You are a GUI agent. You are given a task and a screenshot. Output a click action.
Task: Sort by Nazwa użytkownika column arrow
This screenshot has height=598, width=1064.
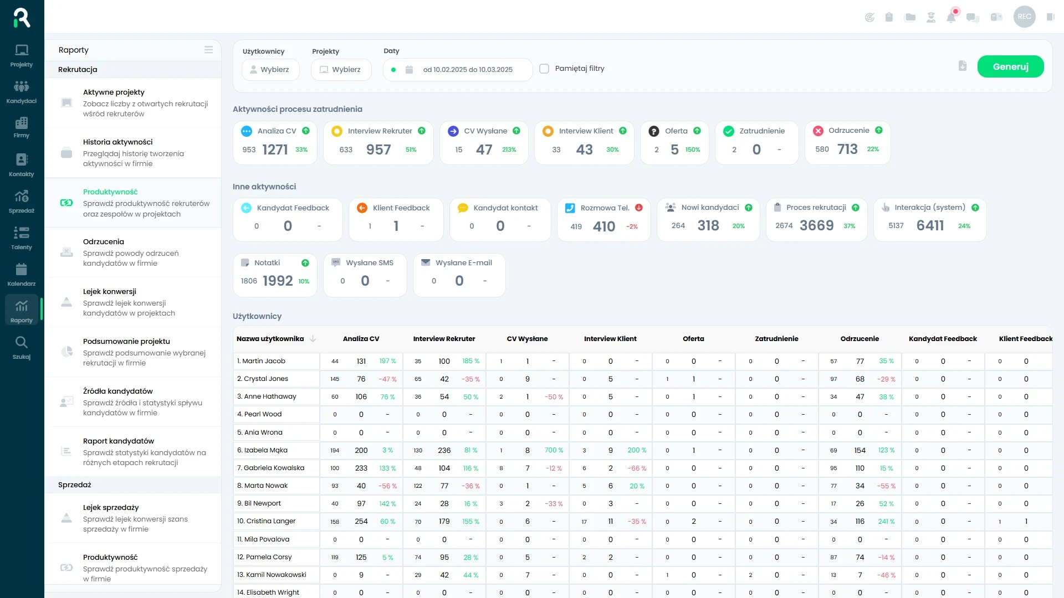(x=313, y=339)
